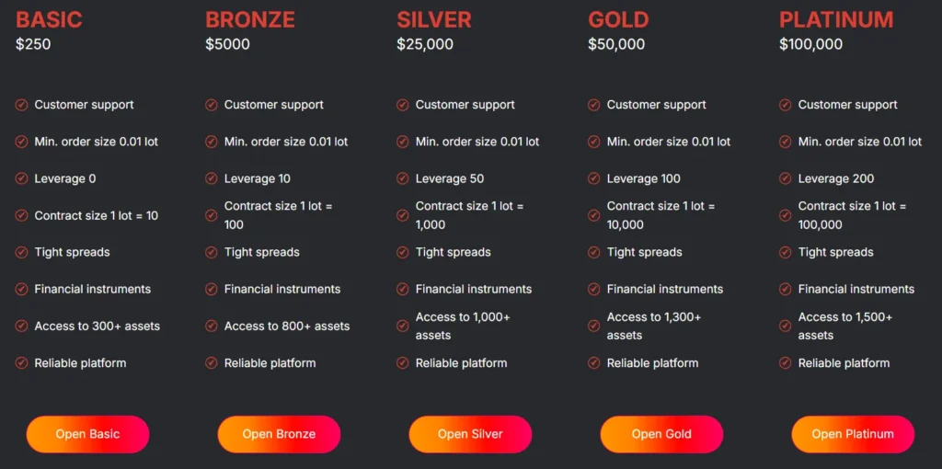Click checkmark icon next to Bronze Leverage 10
The image size is (942, 469).
pyautogui.click(x=212, y=178)
